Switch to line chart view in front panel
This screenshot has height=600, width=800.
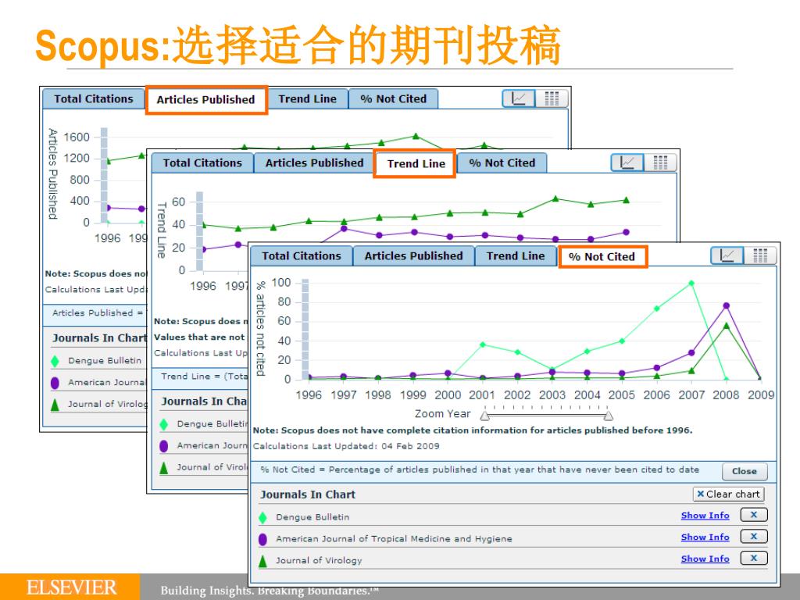point(727,255)
